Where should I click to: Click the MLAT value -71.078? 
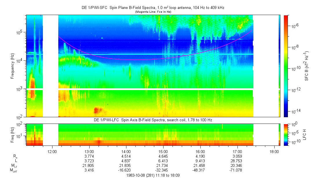(x=236, y=170)
